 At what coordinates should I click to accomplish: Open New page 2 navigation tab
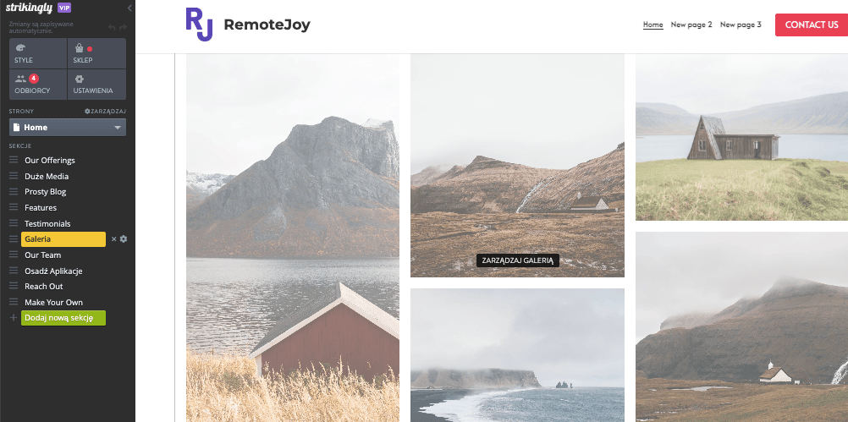click(691, 25)
